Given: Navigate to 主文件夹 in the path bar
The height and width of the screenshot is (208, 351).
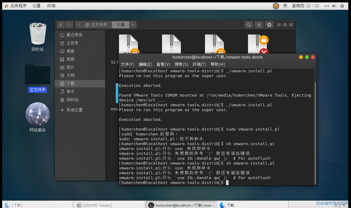Looking at the screenshot, I should click(97, 25).
